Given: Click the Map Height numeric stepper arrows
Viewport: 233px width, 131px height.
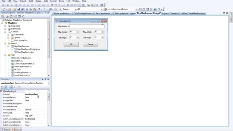Looking at the screenshot, I should pos(78,32).
